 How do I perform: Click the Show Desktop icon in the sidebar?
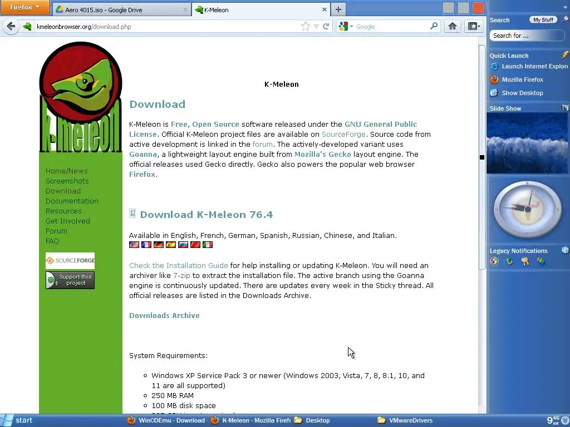coord(494,93)
